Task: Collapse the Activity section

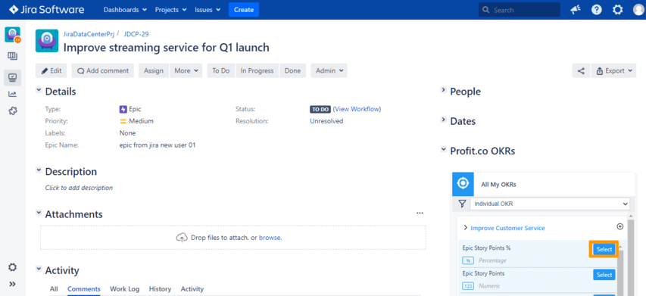Action: point(39,269)
